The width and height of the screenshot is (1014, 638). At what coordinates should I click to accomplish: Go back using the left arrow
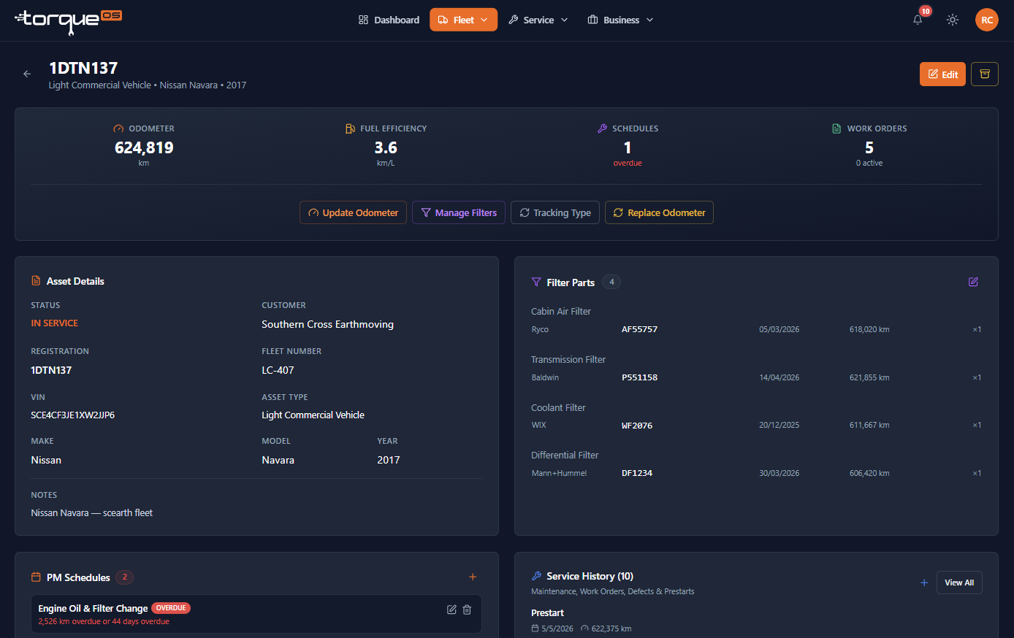point(27,74)
